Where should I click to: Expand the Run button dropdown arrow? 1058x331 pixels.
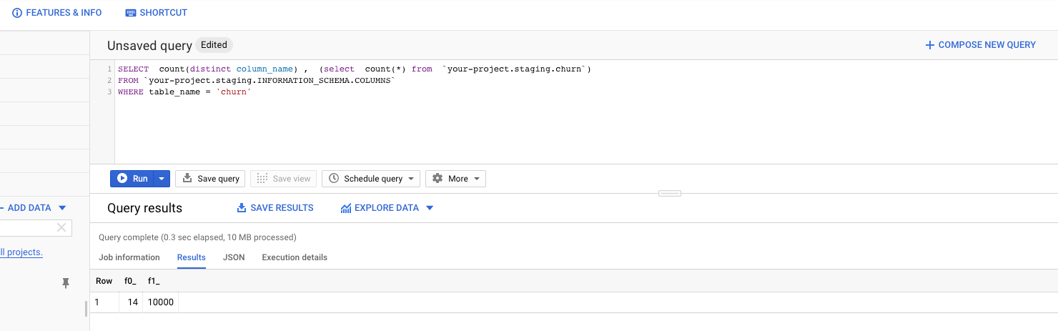pos(162,179)
